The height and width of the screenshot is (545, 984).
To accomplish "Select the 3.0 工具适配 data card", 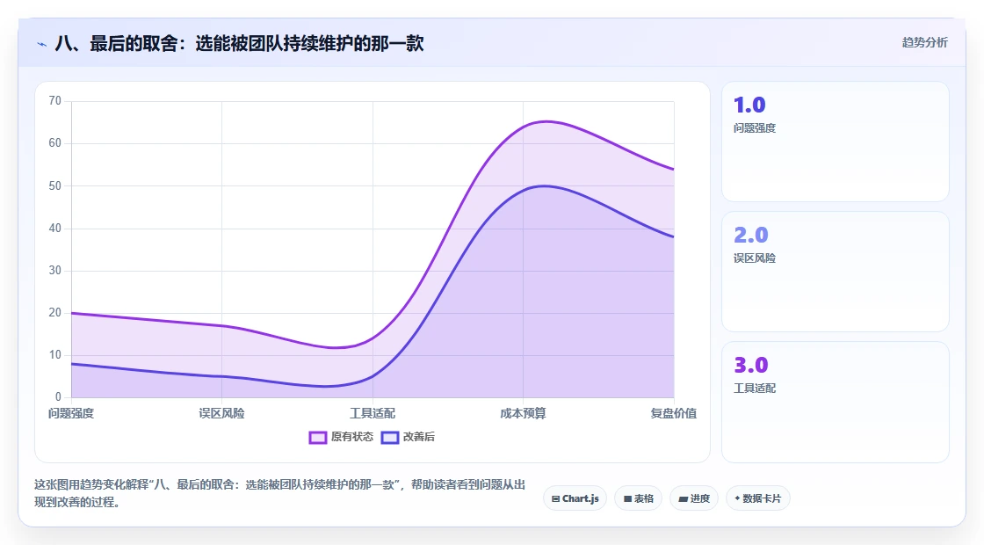I will (836, 402).
